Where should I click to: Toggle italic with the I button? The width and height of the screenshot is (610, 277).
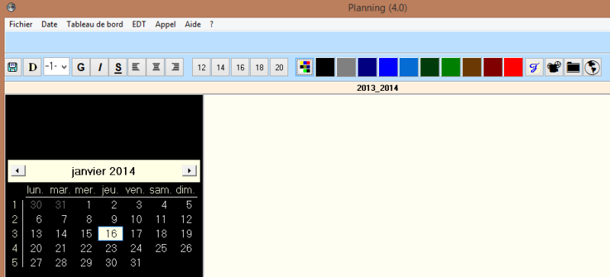point(100,67)
